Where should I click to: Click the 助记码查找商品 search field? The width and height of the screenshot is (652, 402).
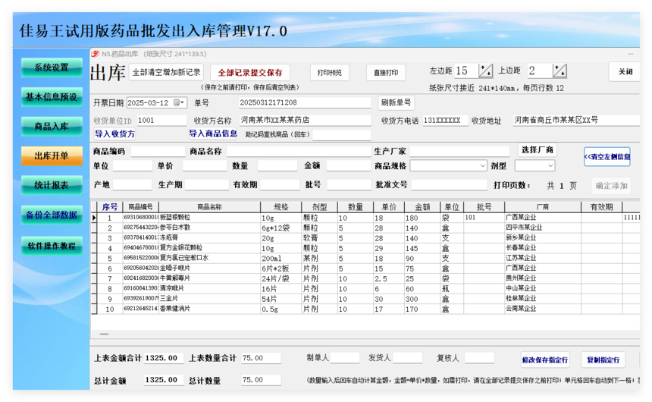point(342,135)
